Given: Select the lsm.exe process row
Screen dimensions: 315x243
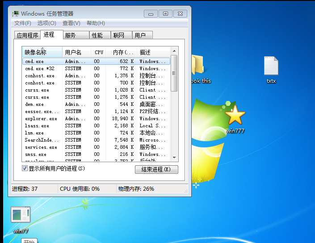Looking at the screenshot, I should coord(96,133).
